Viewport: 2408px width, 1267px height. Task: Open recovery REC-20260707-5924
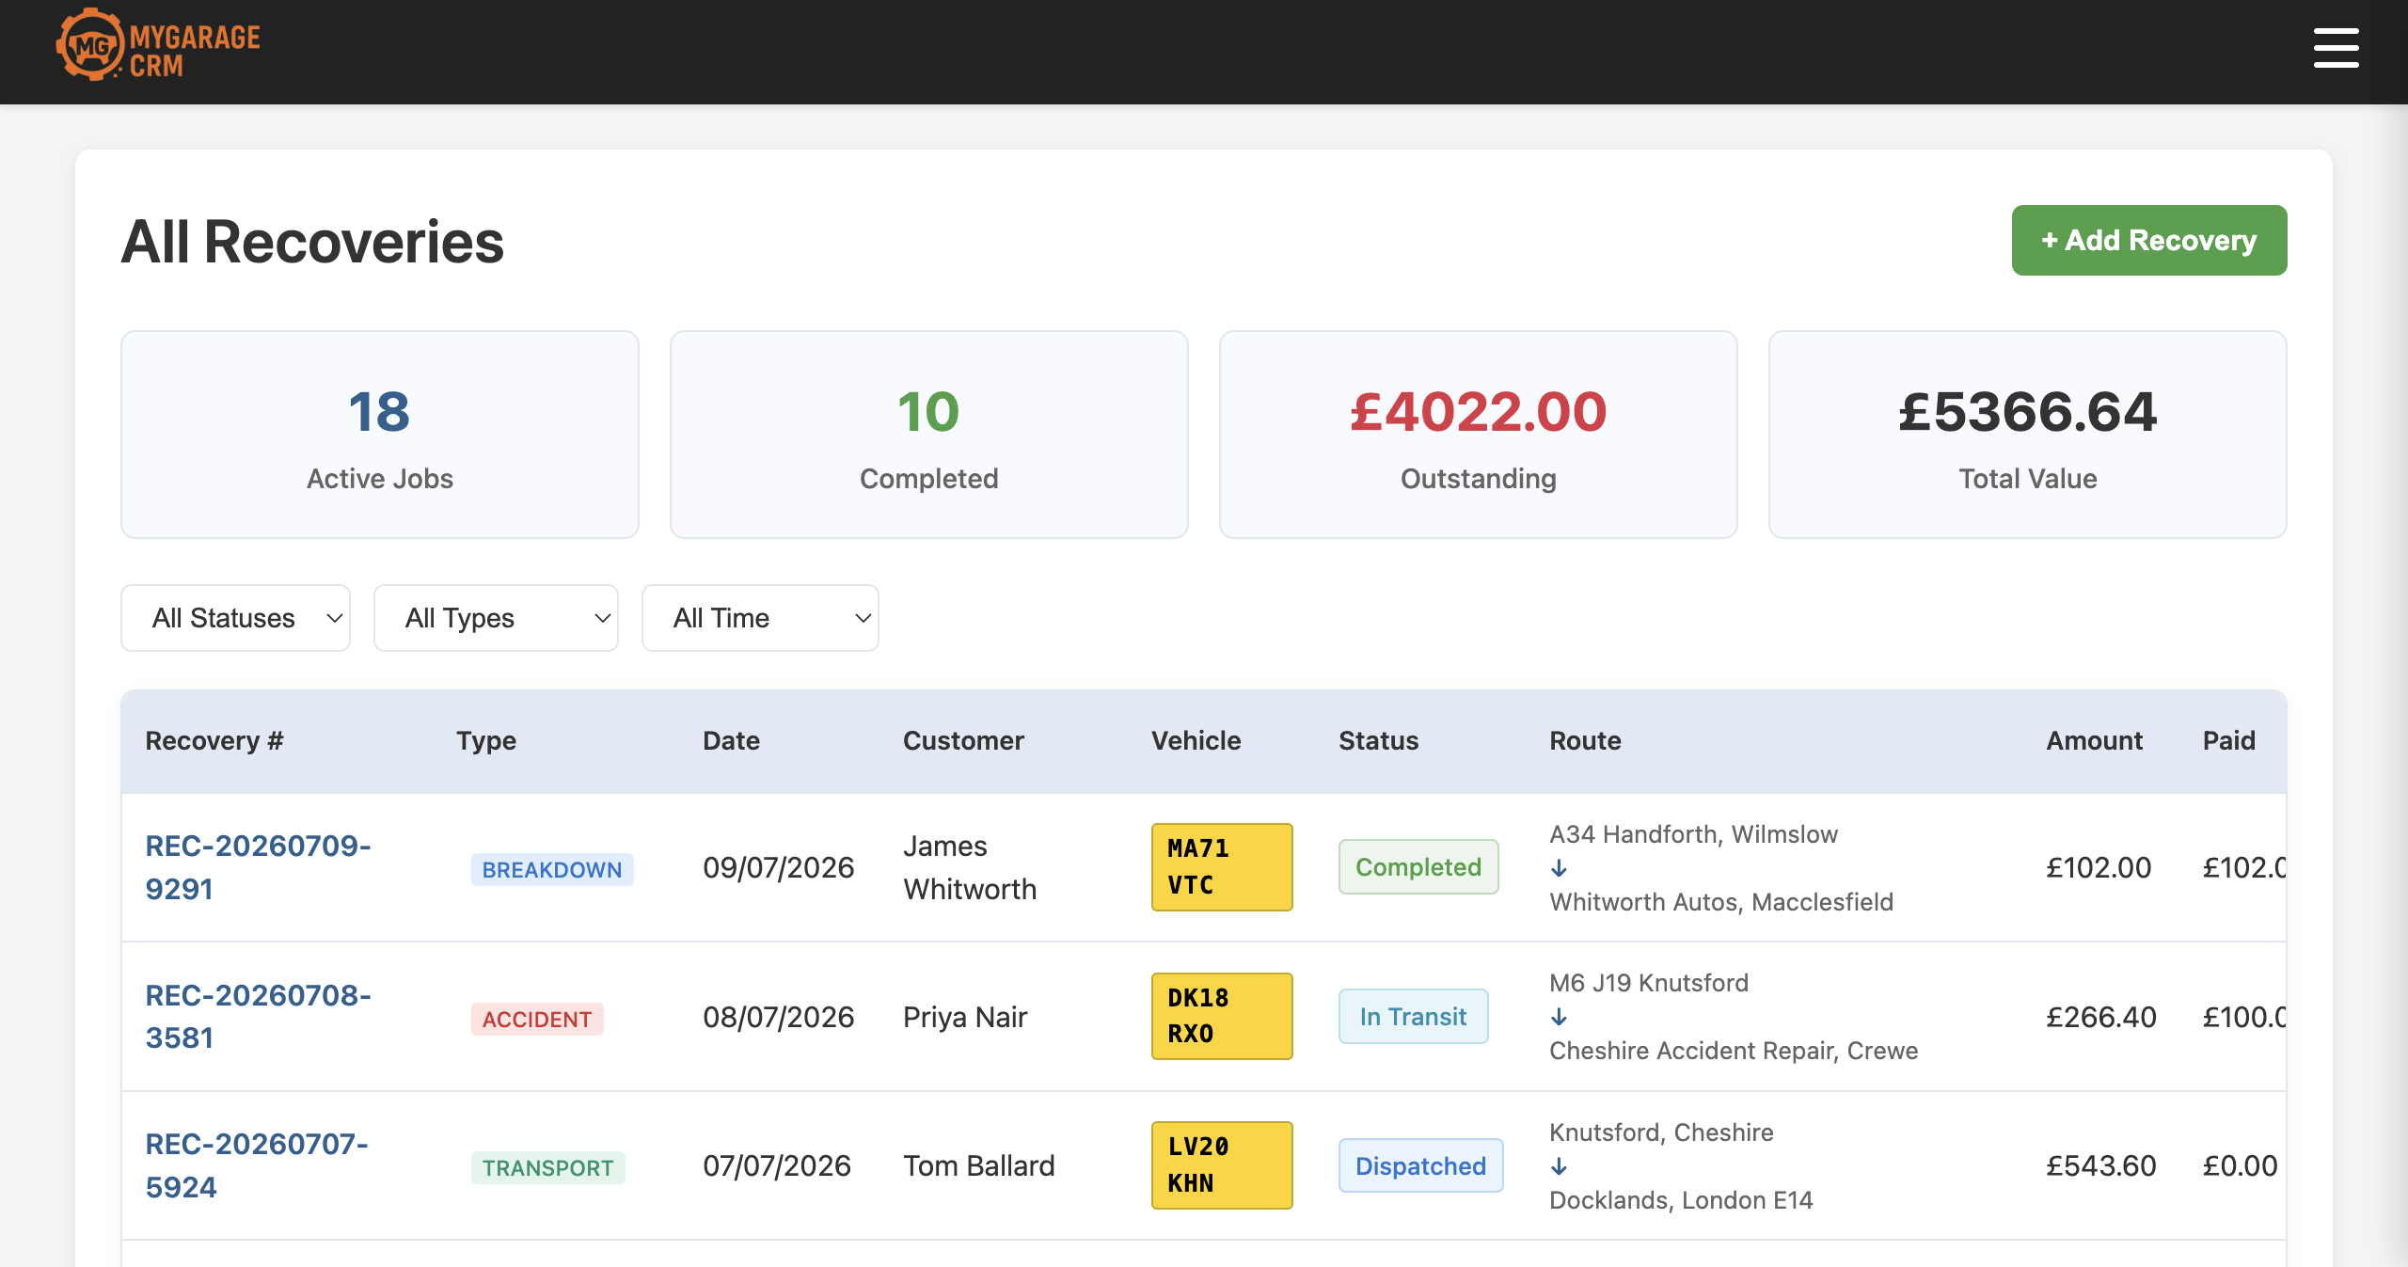pos(256,1165)
